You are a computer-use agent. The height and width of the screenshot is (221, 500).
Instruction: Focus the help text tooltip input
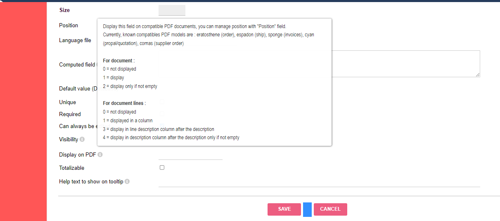click(x=319, y=182)
